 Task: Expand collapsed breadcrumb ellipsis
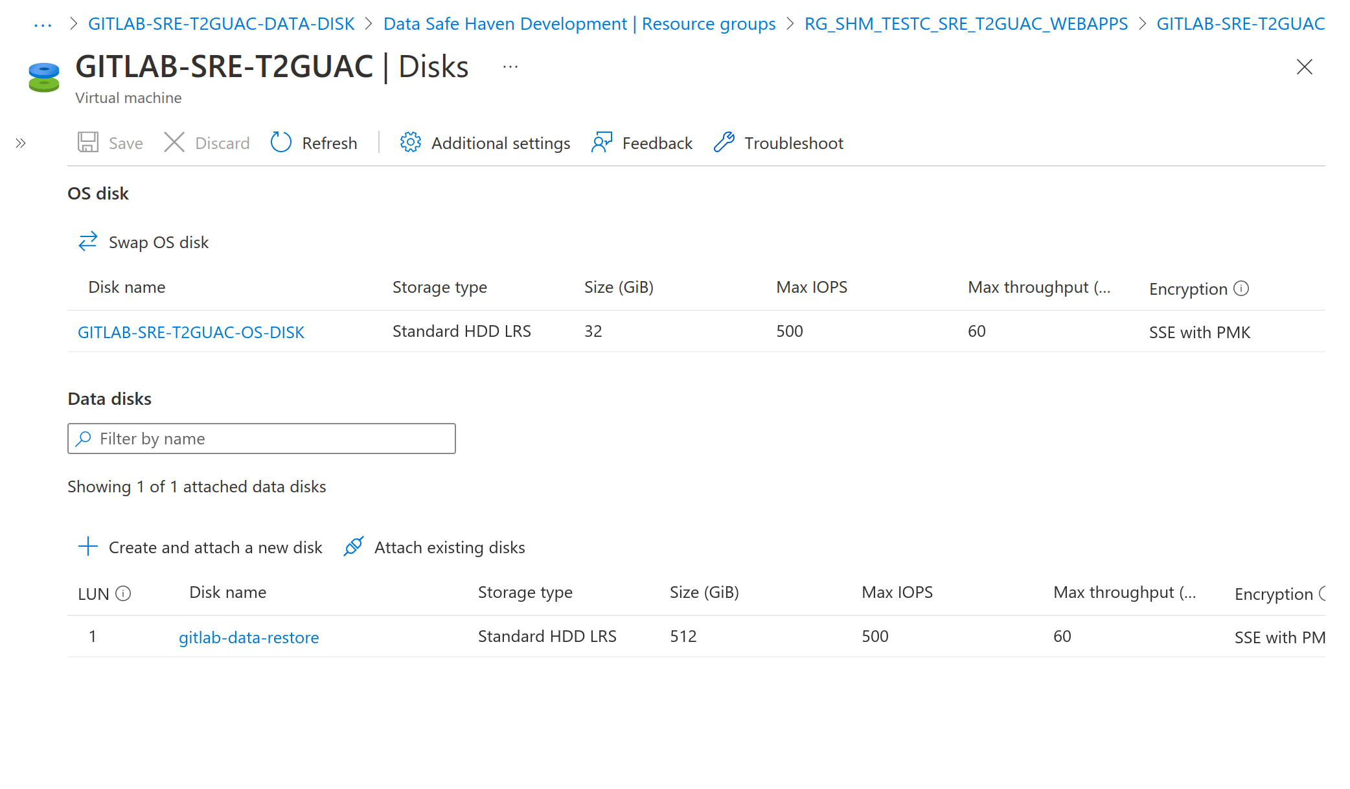(43, 25)
